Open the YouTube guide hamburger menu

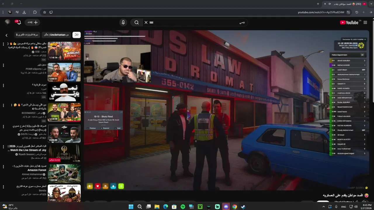pyautogui.click(x=365, y=22)
